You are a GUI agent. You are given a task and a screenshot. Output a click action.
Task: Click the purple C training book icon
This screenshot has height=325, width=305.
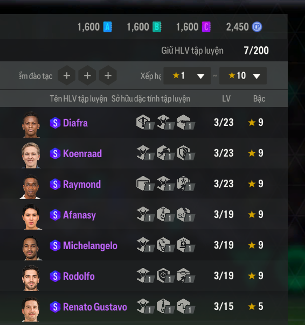206,27
